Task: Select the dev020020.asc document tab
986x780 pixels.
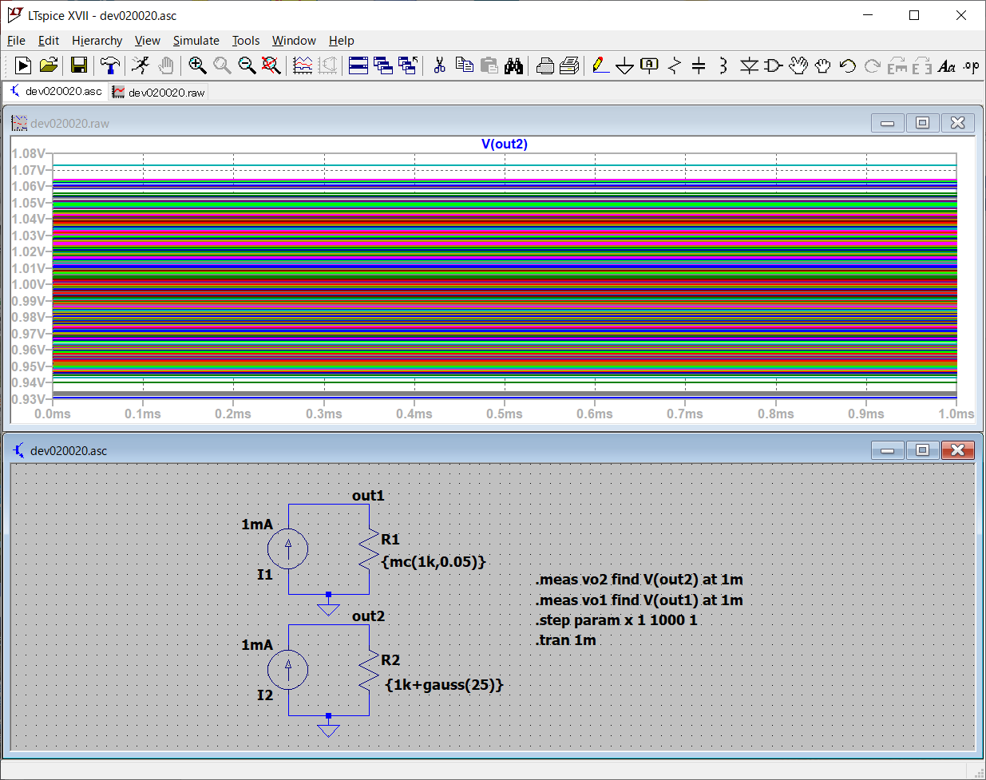Action: click(x=56, y=92)
